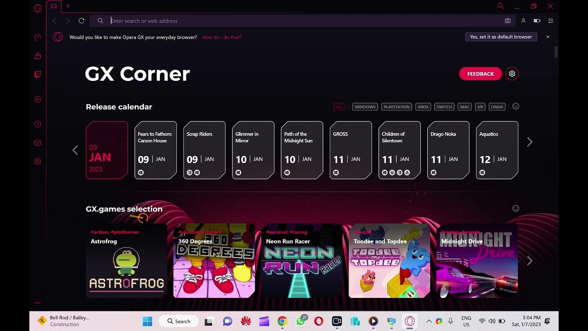Open Google Chrome from taskbar
This screenshot has height=331, width=588.
[x=282, y=321]
